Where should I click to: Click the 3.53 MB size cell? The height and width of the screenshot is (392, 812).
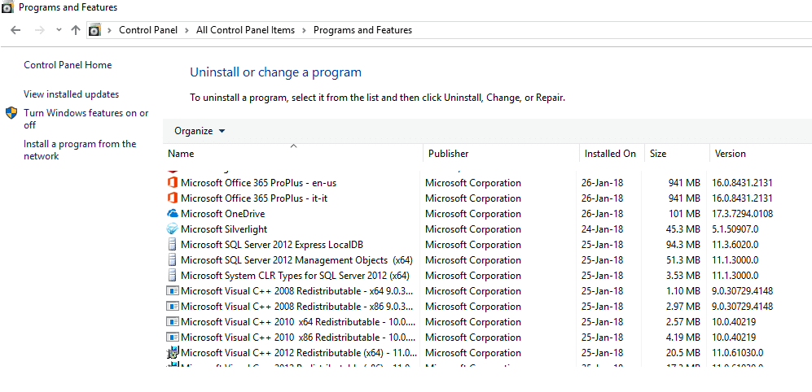pos(683,276)
